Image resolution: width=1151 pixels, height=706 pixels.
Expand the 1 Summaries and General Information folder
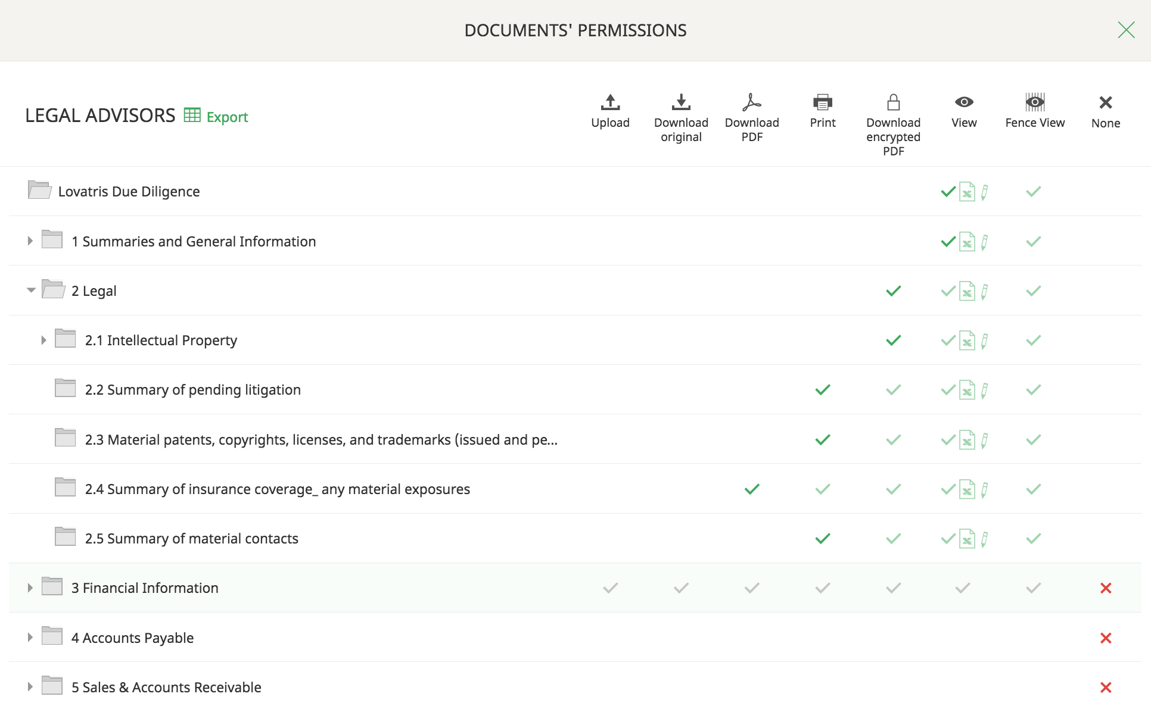click(29, 241)
